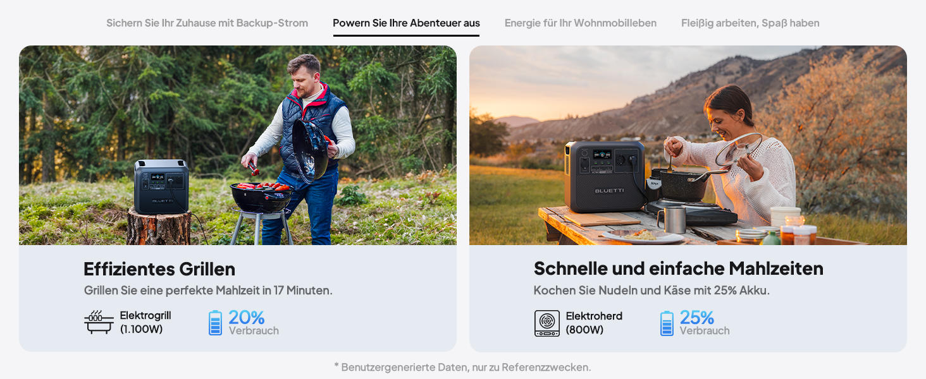This screenshot has width=926, height=379.
Task: Click the electric grill icon
Action: (x=99, y=322)
